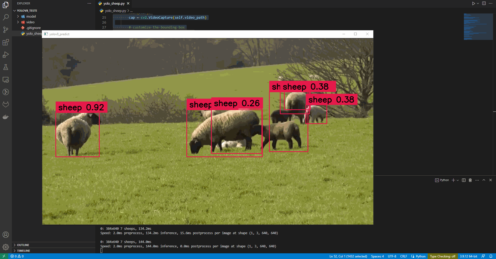The width and height of the screenshot is (496, 259).
Task: Select the Python terminal tab in the panel
Action: [442, 180]
